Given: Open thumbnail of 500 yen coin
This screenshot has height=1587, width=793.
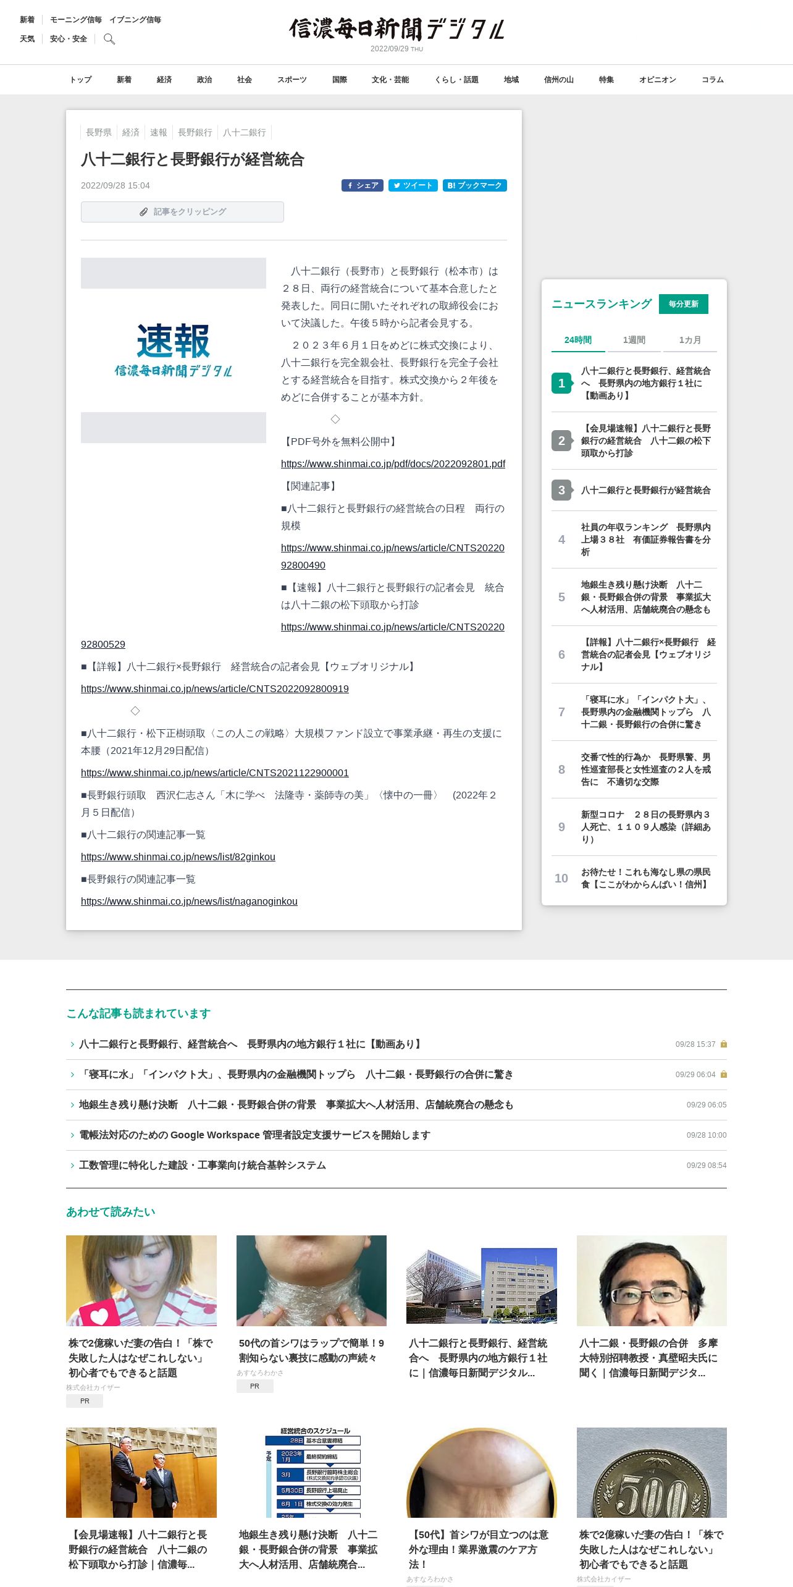Looking at the screenshot, I should (x=652, y=1473).
